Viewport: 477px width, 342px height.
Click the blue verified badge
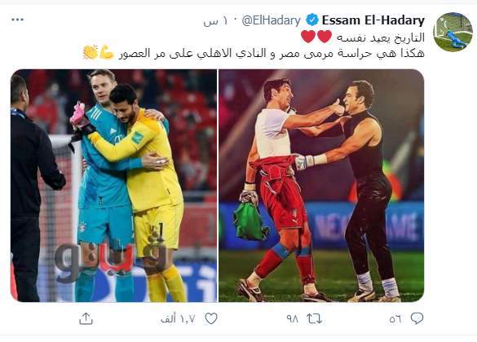[x=311, y=20]
